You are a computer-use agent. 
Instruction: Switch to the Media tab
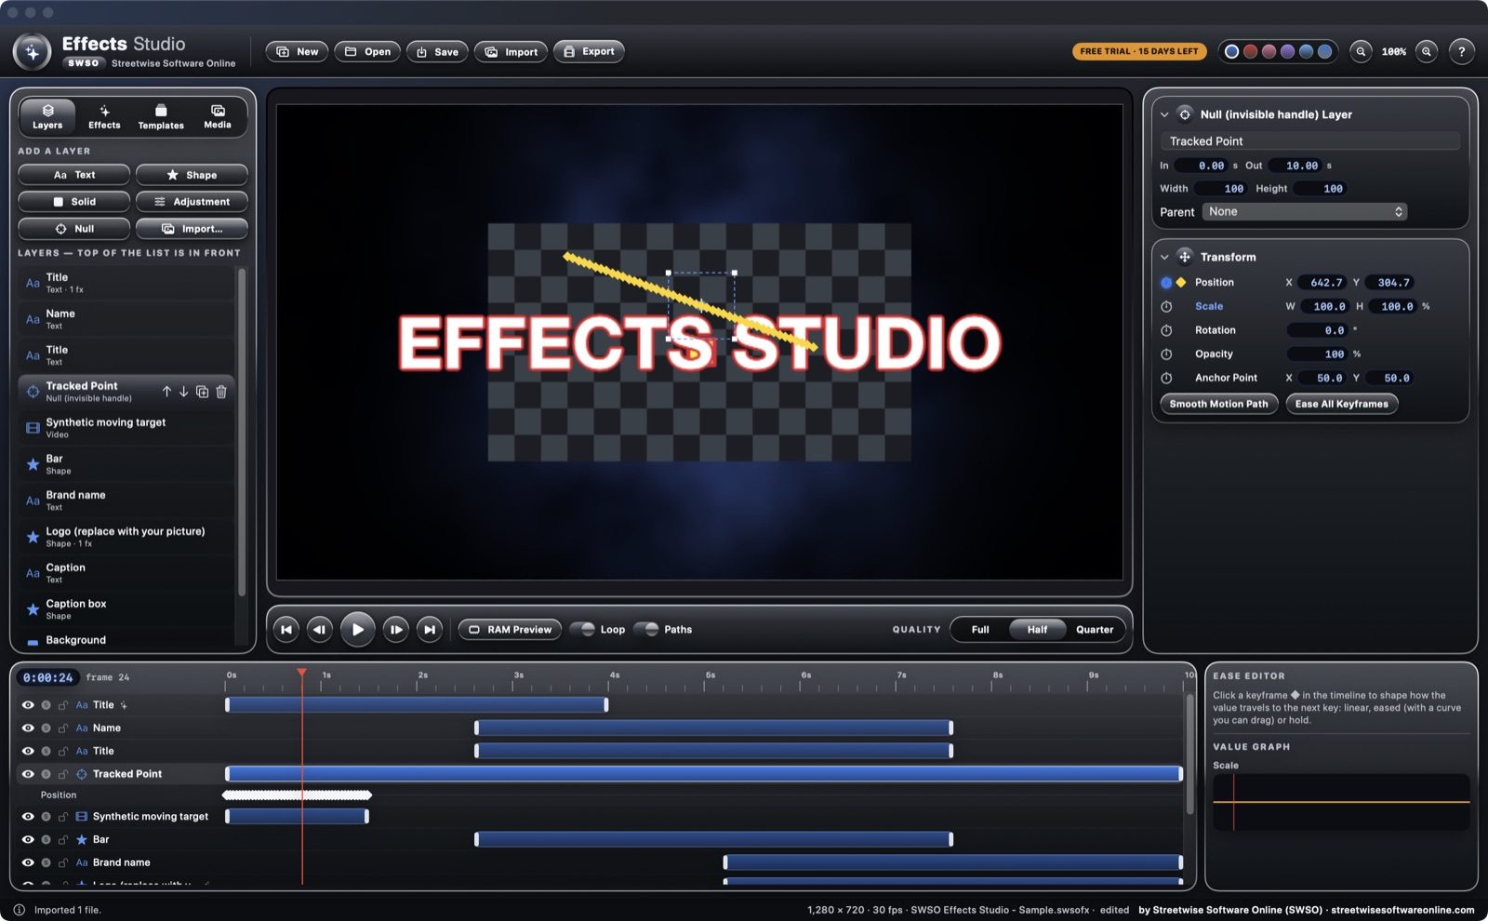point(218,116)
